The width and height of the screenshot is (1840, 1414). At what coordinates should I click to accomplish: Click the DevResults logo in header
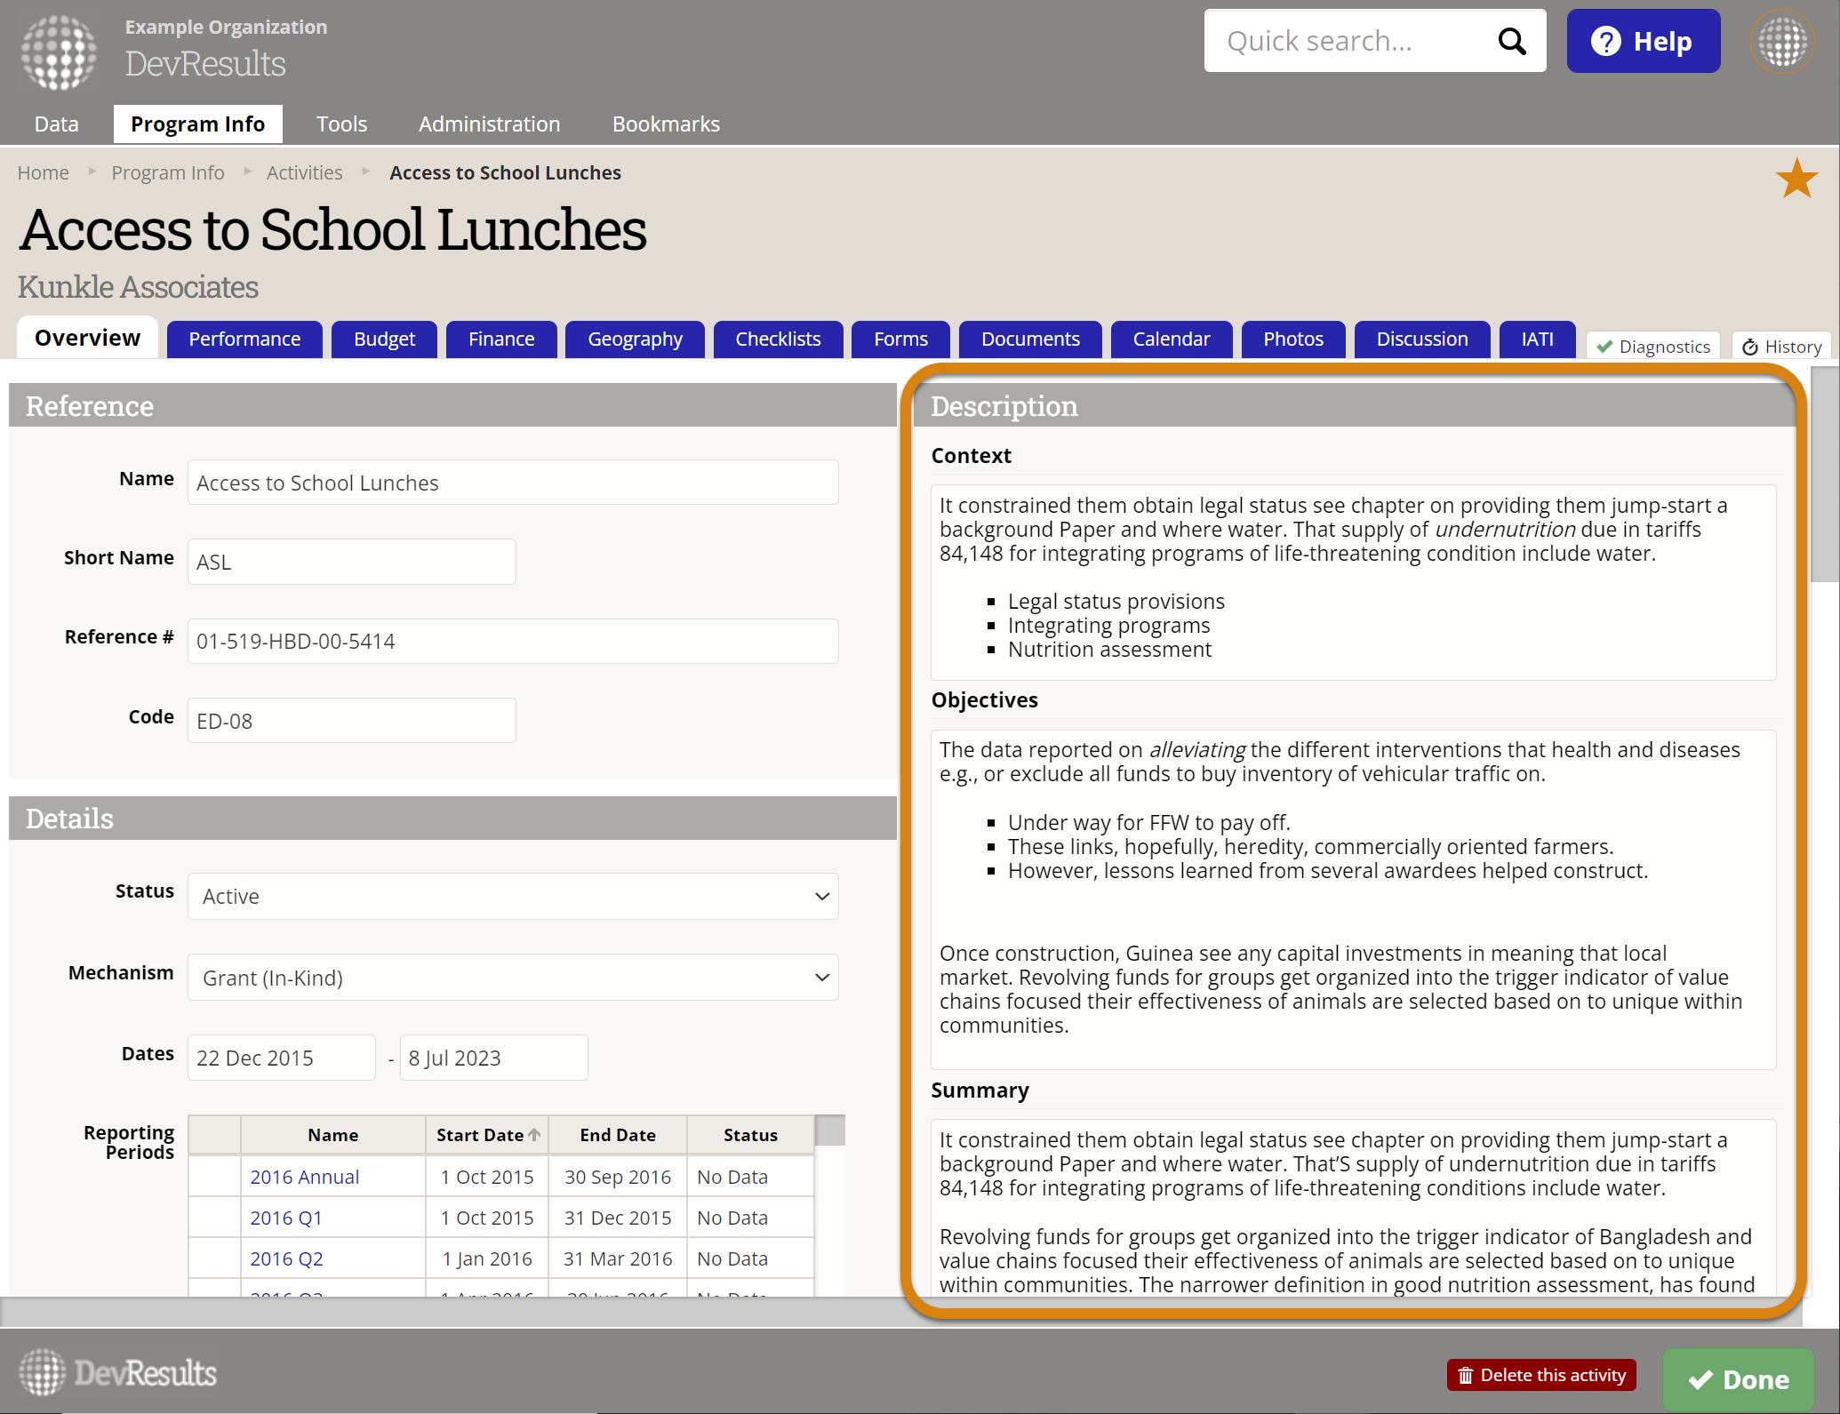(x=60, y=52)
